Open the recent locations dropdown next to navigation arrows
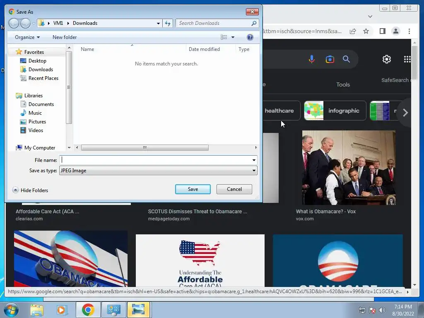Screen dimensions: 424x318 click(x=33, y=23)
